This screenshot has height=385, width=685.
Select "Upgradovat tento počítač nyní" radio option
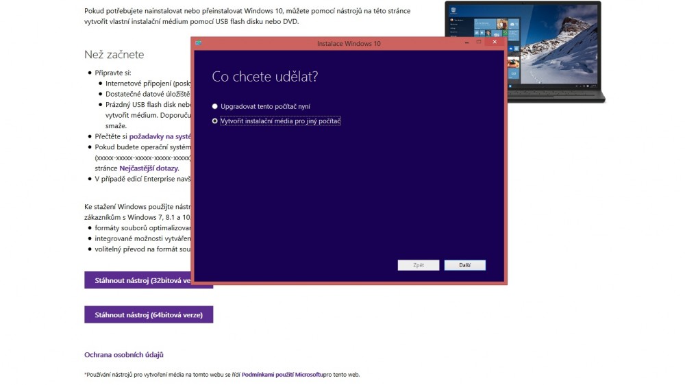[x=215, y=106]
